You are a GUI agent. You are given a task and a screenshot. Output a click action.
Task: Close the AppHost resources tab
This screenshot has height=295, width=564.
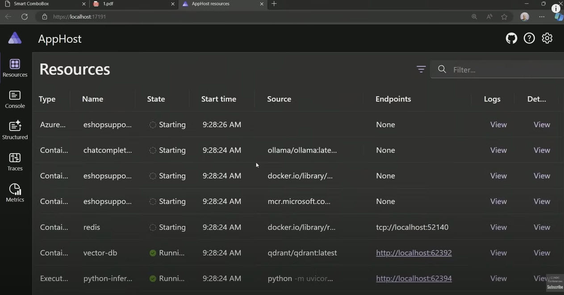262,4
